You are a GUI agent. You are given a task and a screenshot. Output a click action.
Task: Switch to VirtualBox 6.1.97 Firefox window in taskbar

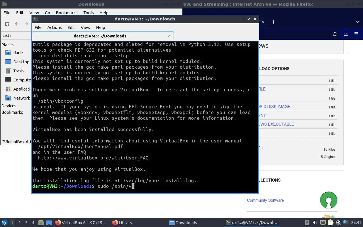[x=81, y=223]
